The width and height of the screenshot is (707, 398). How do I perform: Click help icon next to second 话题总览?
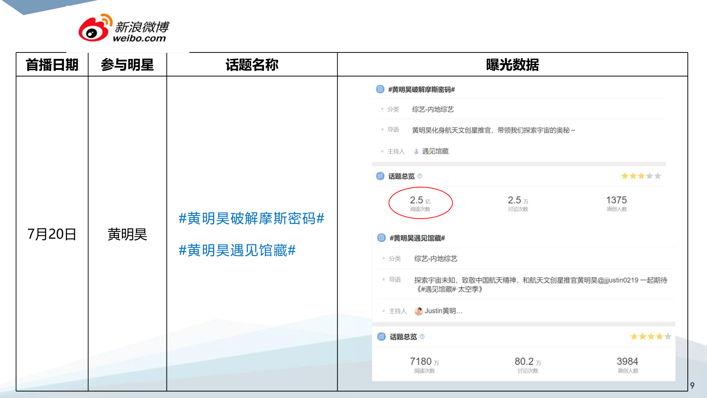pos(422,337)
